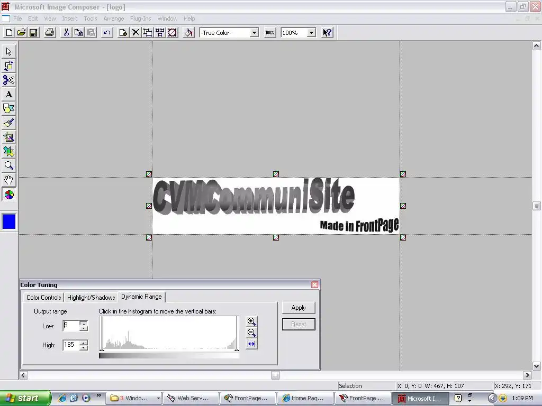
Task: Switch to the Home Page taskbar button
Action: pos(305,398)
